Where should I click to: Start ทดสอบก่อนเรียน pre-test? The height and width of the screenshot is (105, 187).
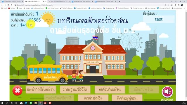pyautogui.click(x=110, y=90)
